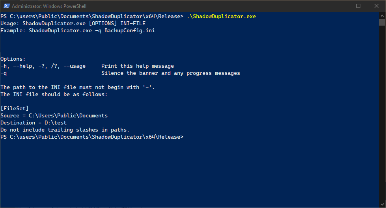Click the 'Options:' heading line
The height and width of the screenshot is (208, 386).
13,59
